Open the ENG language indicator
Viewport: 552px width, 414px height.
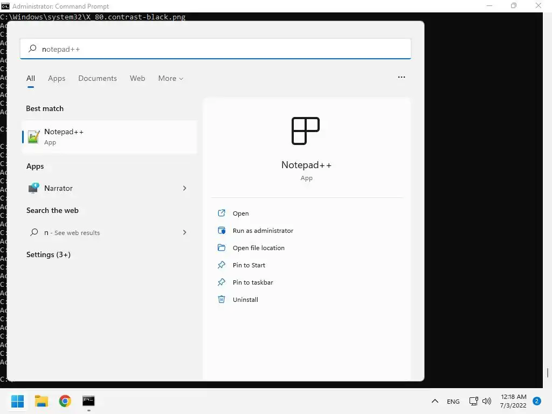[453, 401]
